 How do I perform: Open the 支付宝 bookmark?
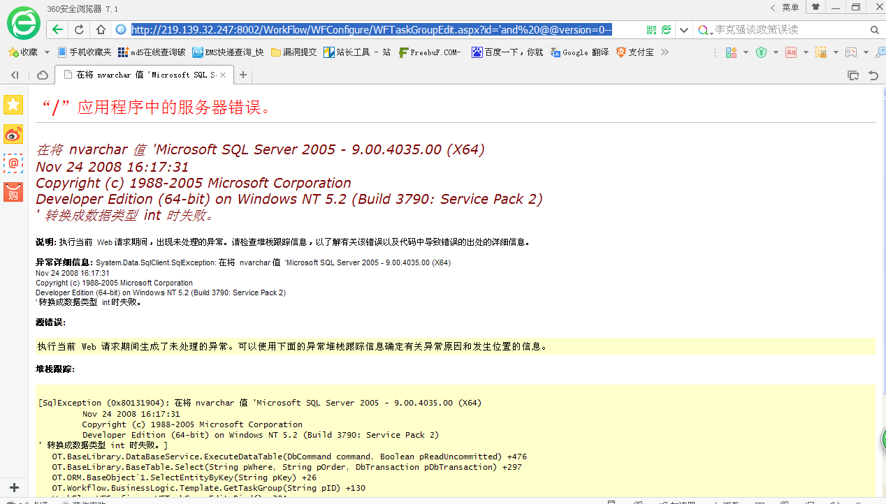point(634,52)
